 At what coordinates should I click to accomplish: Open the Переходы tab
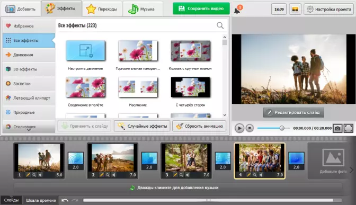point(102,9)
